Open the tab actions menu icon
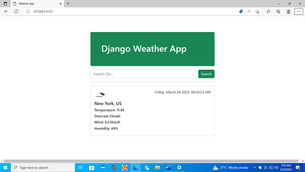This screenshot has height=172, width=305. [x=5, y=4]
